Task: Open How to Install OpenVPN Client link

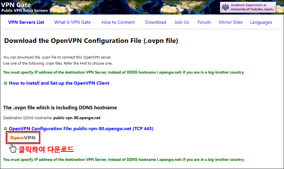Action: point(59,83)
